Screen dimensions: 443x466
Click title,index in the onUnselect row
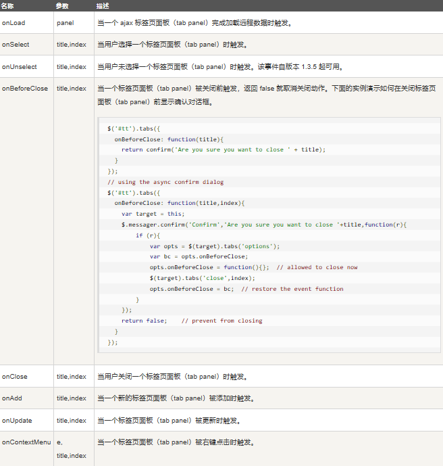point(72,66)
